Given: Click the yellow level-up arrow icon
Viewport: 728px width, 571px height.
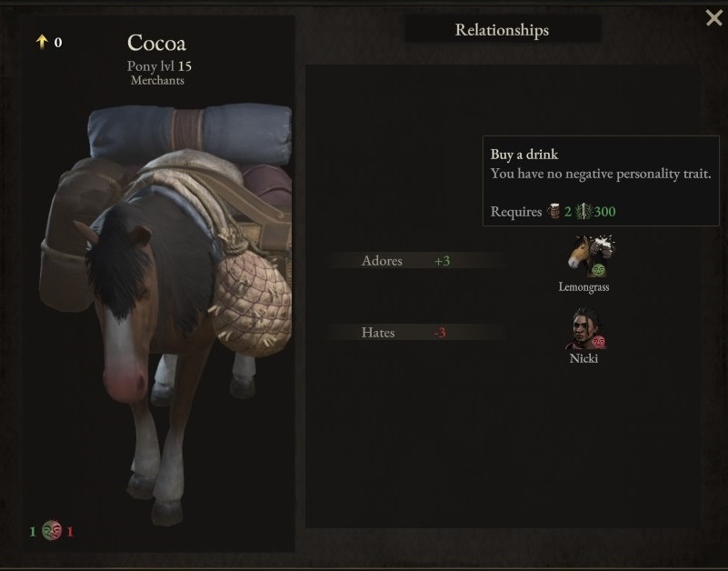Looking at the screenshot, I should point(42,42).
